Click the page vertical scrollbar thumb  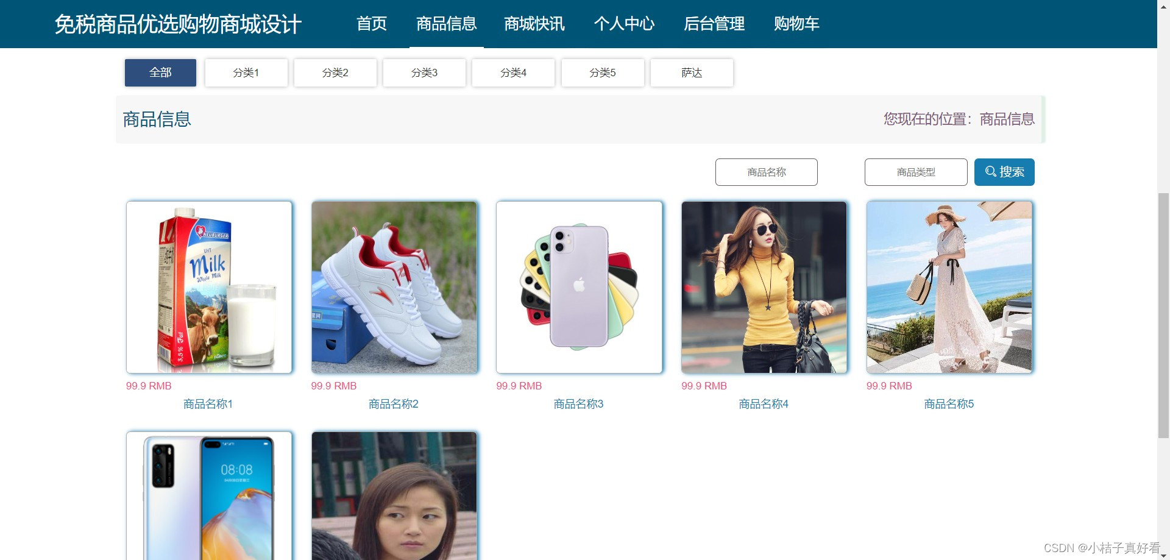[x=1163, y=315]
